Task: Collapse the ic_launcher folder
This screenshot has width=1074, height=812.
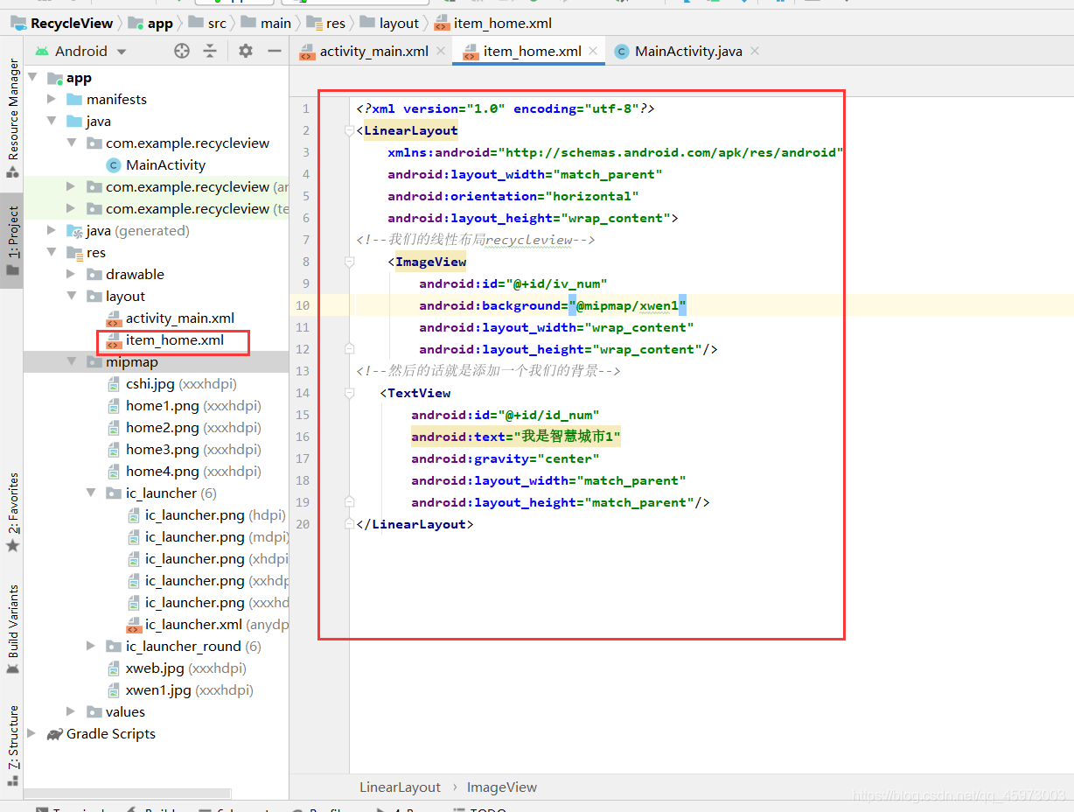Action: [x=91, y=493]
